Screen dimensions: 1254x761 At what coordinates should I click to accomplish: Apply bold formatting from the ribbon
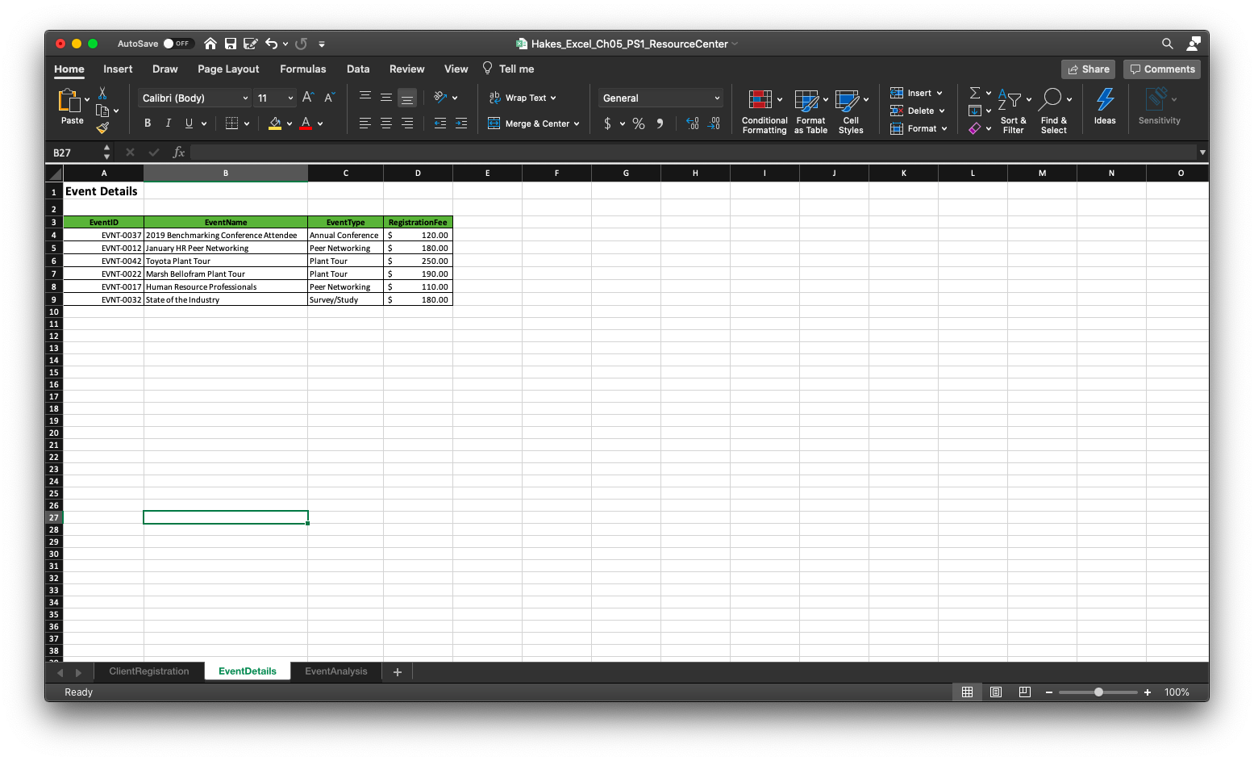tap(147, 123)
